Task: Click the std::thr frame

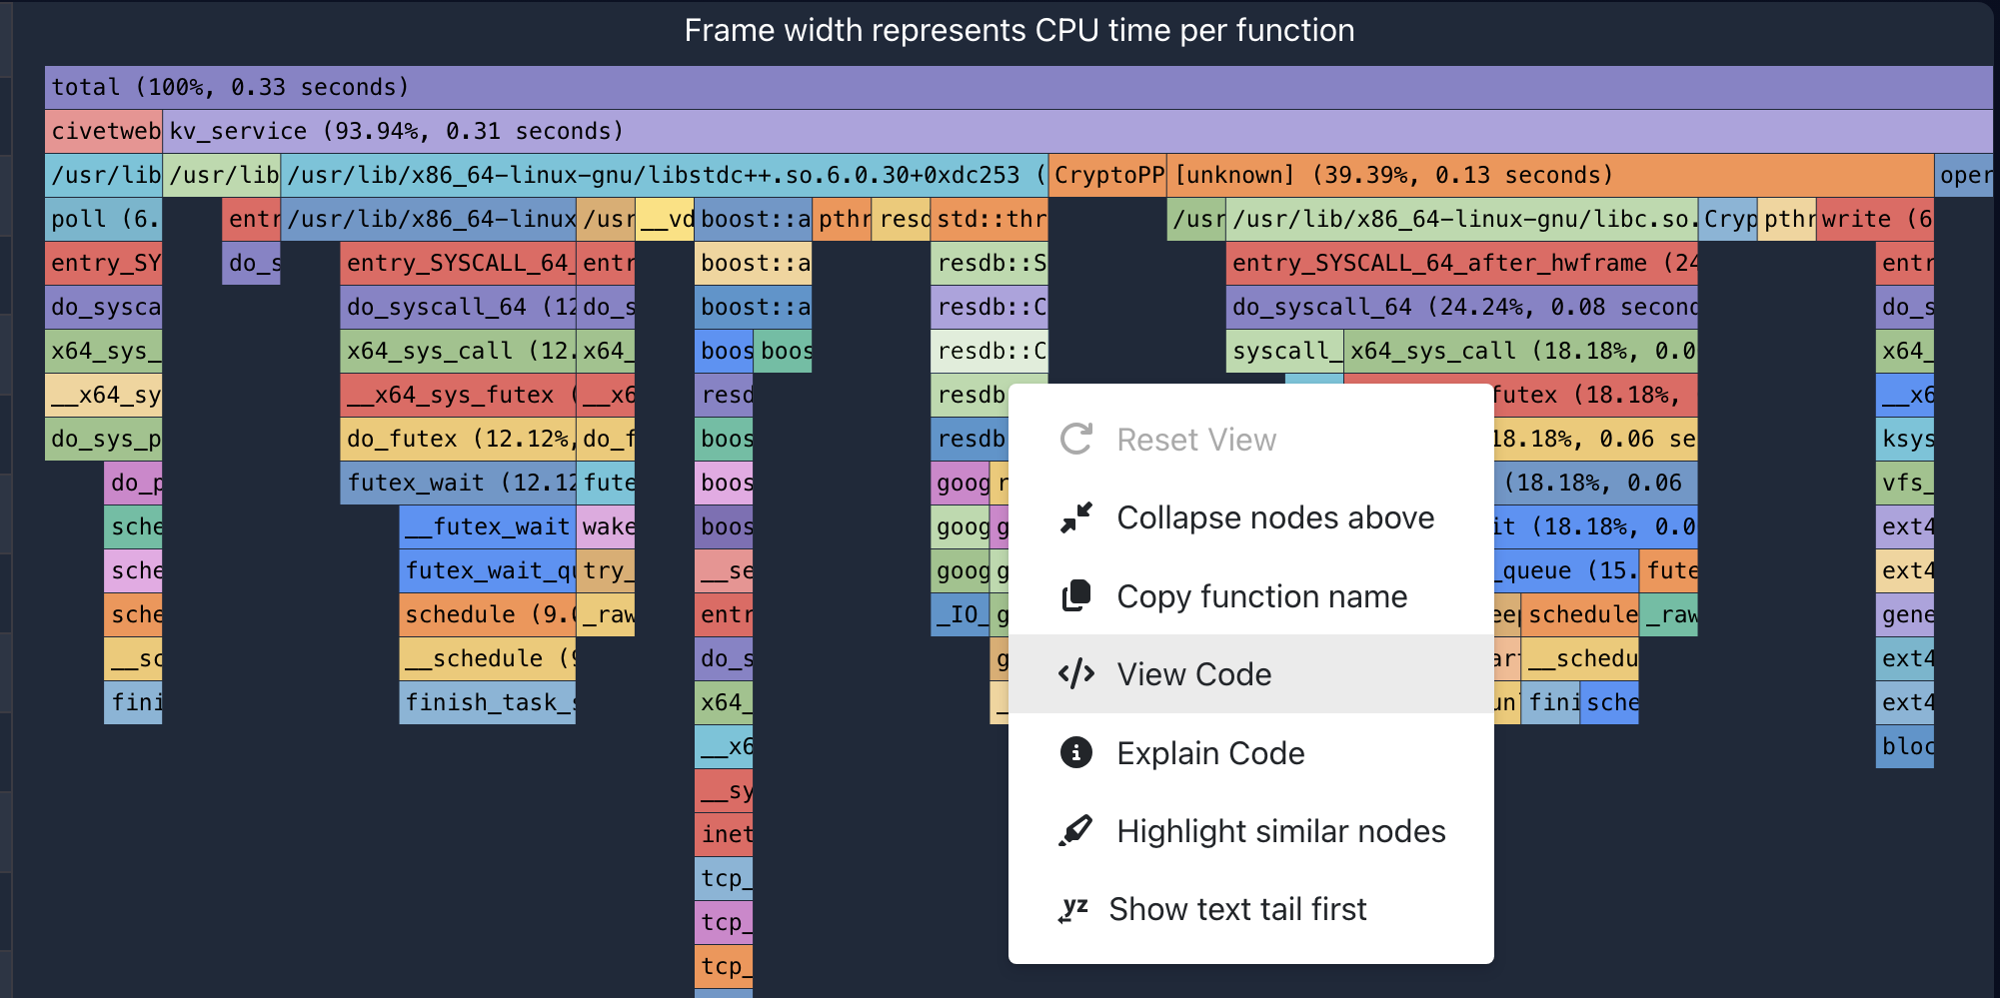Action: 990,219
